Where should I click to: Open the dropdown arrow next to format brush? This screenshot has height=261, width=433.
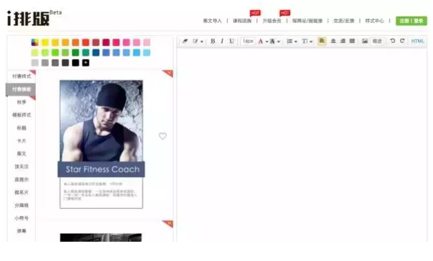(x=202, y=42)
